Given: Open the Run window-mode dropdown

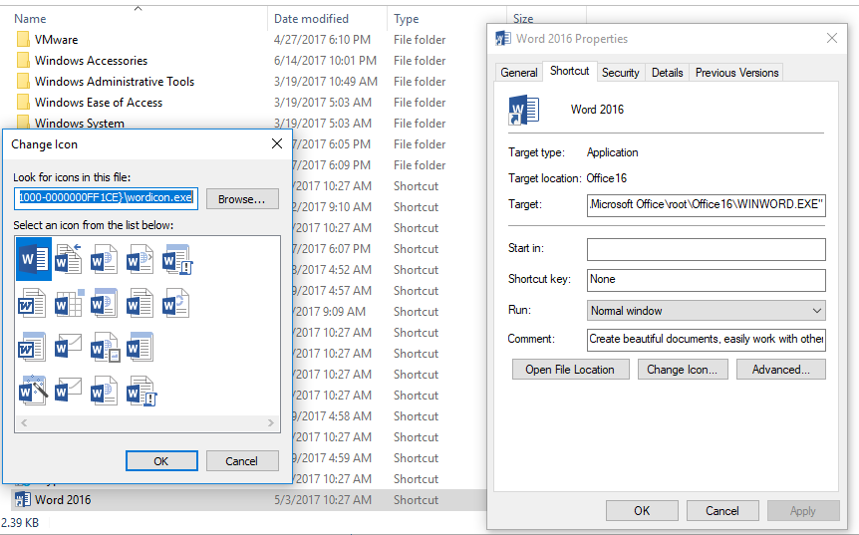Looking at the screenshot, I should tap(706, 311).
